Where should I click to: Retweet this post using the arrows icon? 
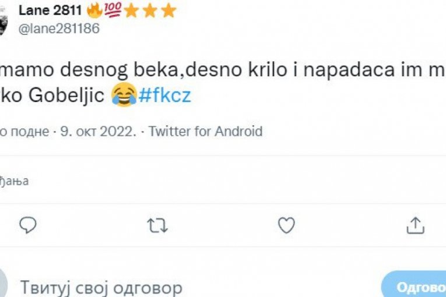click(157, 225)
